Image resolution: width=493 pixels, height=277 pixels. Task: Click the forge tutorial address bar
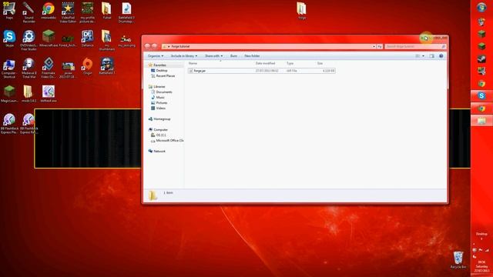(x=269, y=46)
